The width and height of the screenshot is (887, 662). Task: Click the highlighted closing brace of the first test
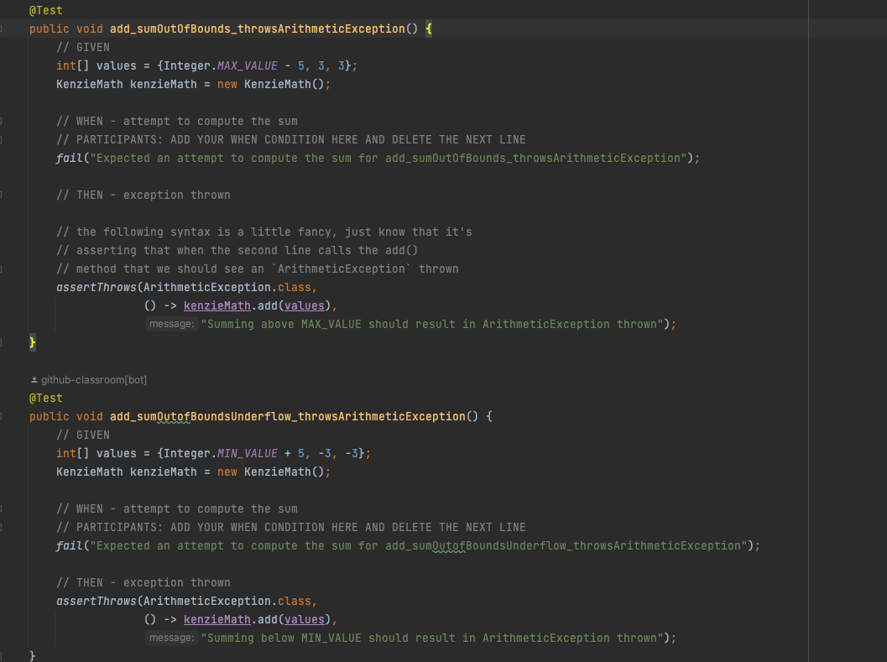pos(31,342)
